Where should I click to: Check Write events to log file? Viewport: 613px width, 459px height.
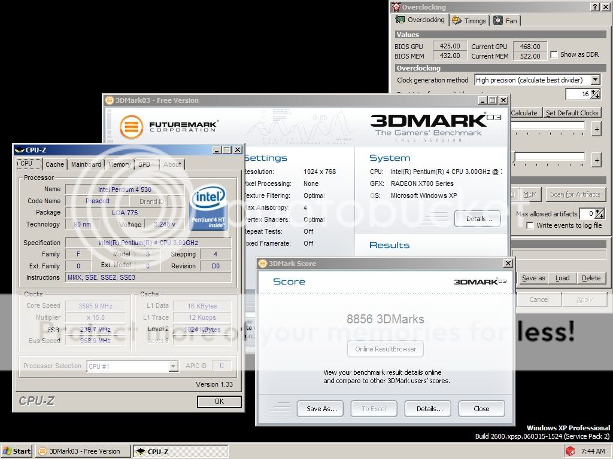coord(530,225)
